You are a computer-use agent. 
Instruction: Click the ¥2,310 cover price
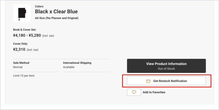click(19, 49)
